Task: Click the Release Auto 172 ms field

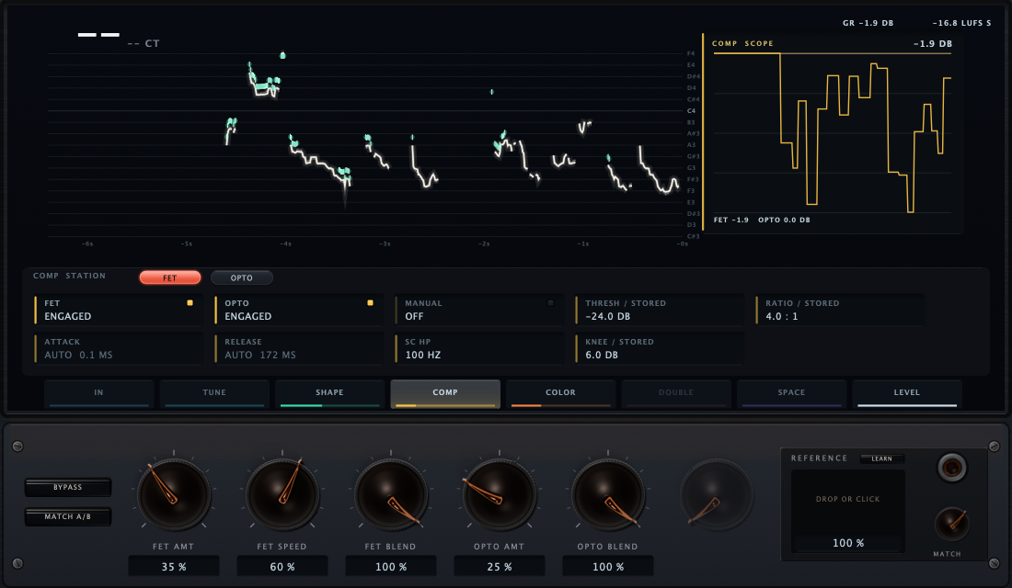Action: [299, 349]
